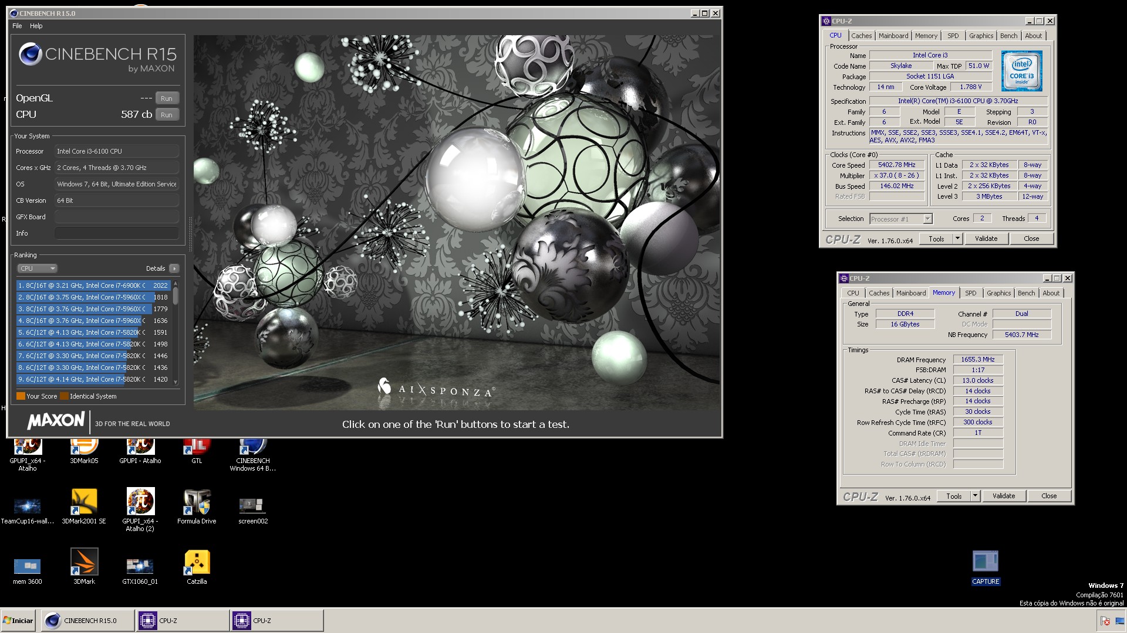1127x633 pixels.
Task: Open Mainboard tab in top CPU-Z window
Action: point(893,36)
